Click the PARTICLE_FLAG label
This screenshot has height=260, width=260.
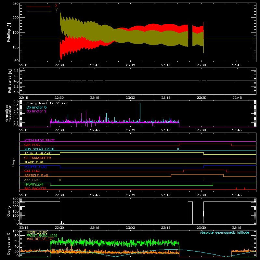[x=36, y=175]
